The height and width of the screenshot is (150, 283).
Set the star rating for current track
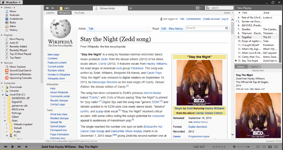point(219,147)
